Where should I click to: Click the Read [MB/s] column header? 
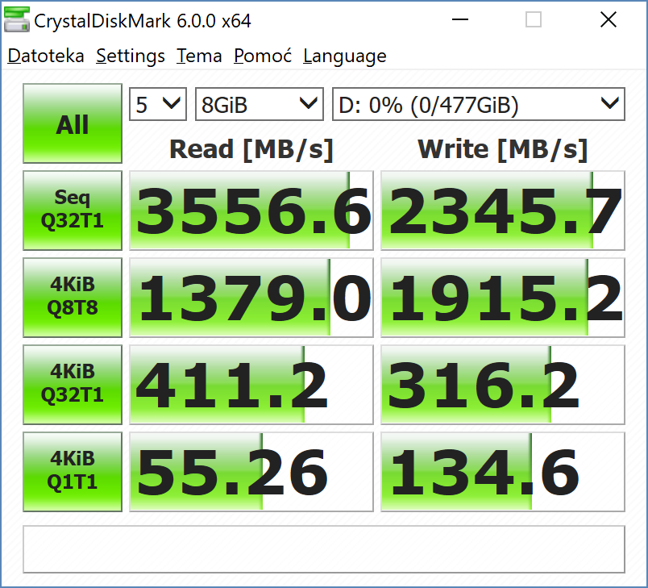(251, 149)
